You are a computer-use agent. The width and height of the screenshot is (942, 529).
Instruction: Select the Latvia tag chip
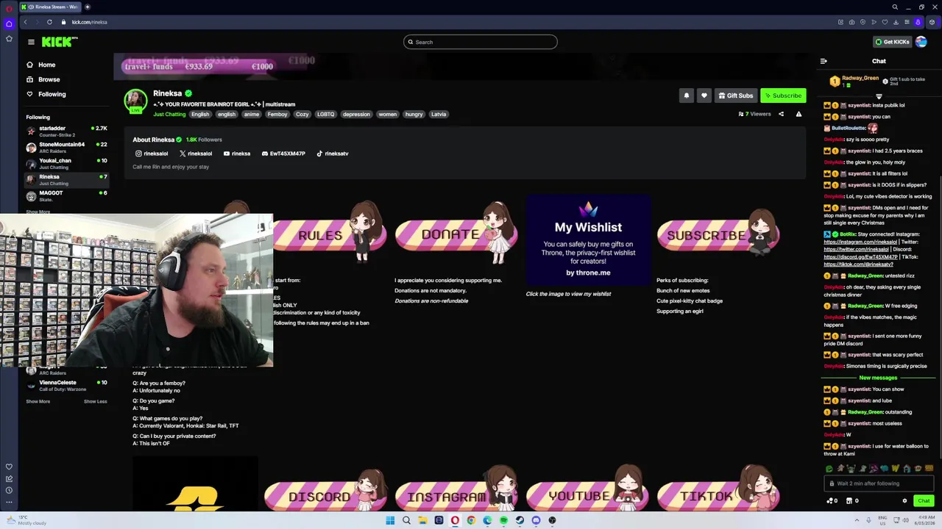(x=439, y=115)
